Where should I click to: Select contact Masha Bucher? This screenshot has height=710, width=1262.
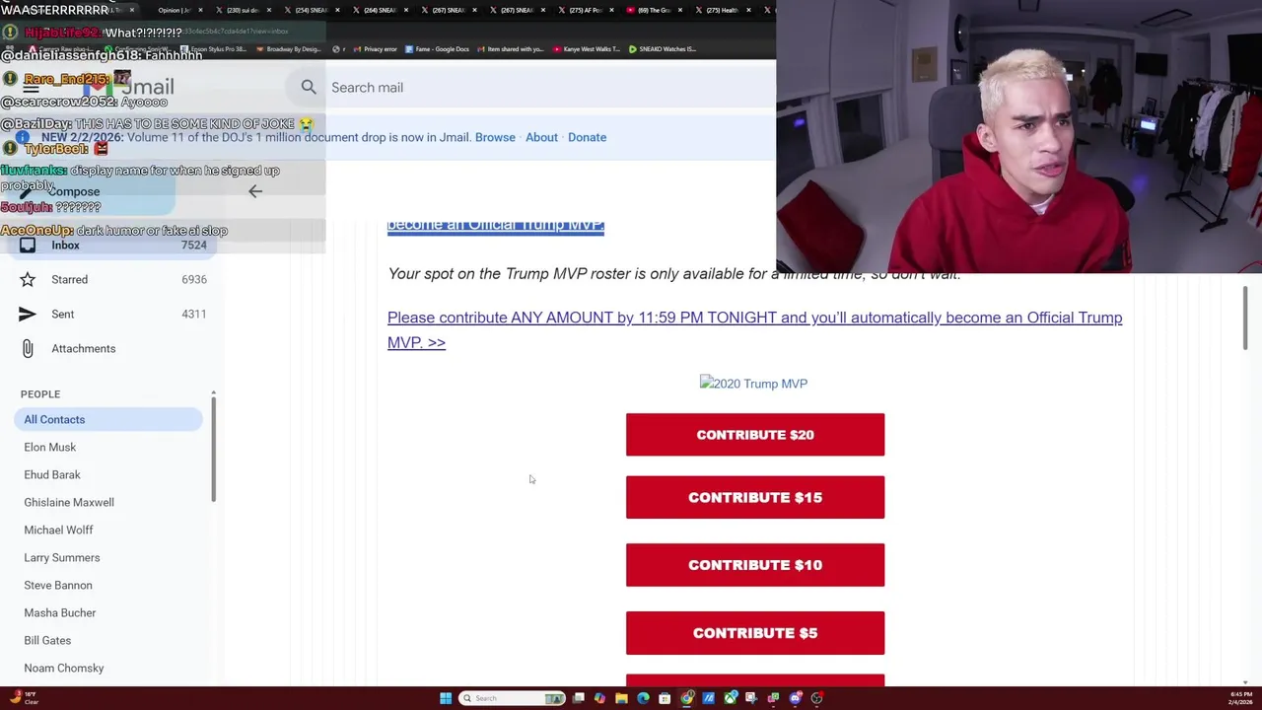60,613
